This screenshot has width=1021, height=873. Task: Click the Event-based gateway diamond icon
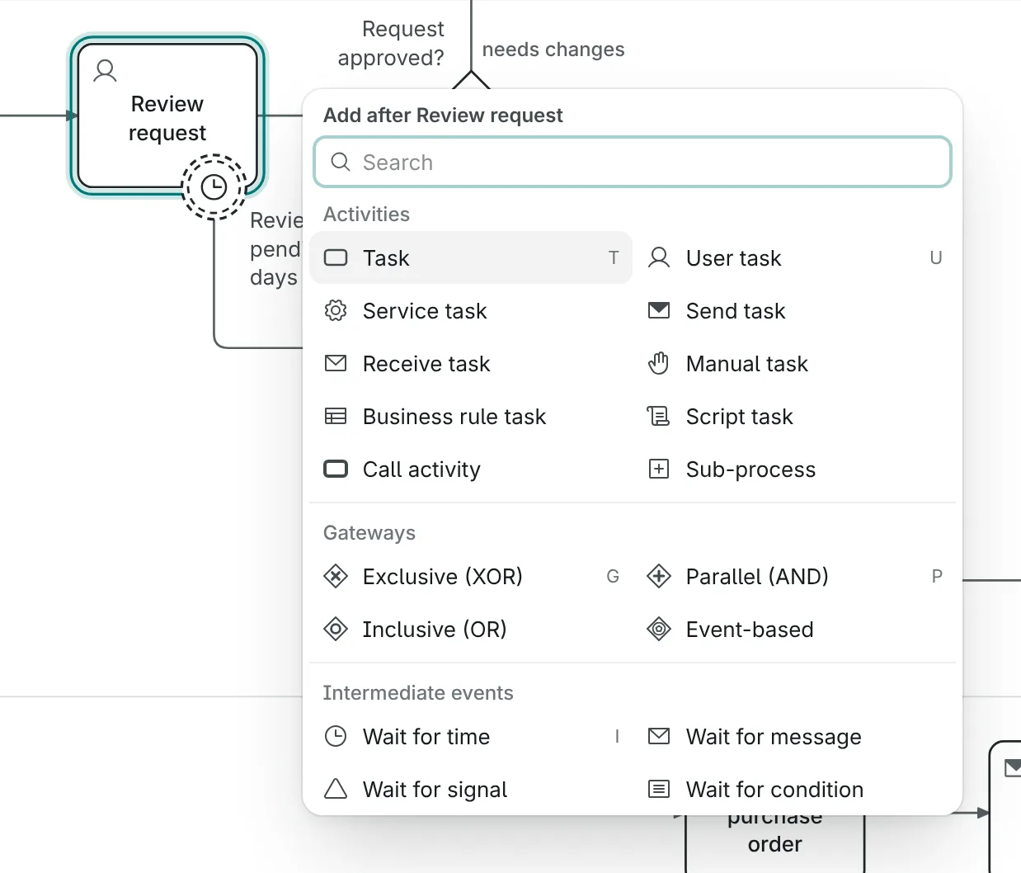tap(659, 629)
